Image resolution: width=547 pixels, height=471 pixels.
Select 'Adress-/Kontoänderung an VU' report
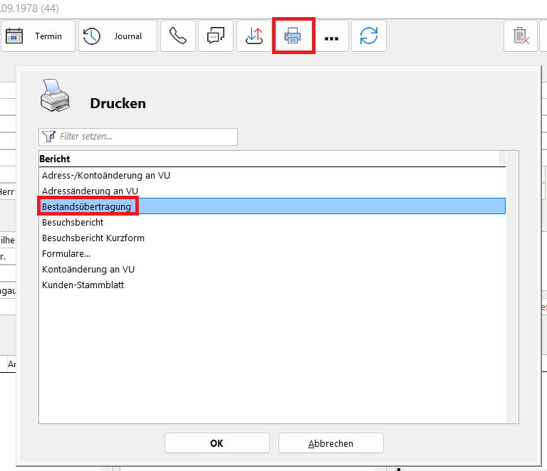click(x=105, y=175)
